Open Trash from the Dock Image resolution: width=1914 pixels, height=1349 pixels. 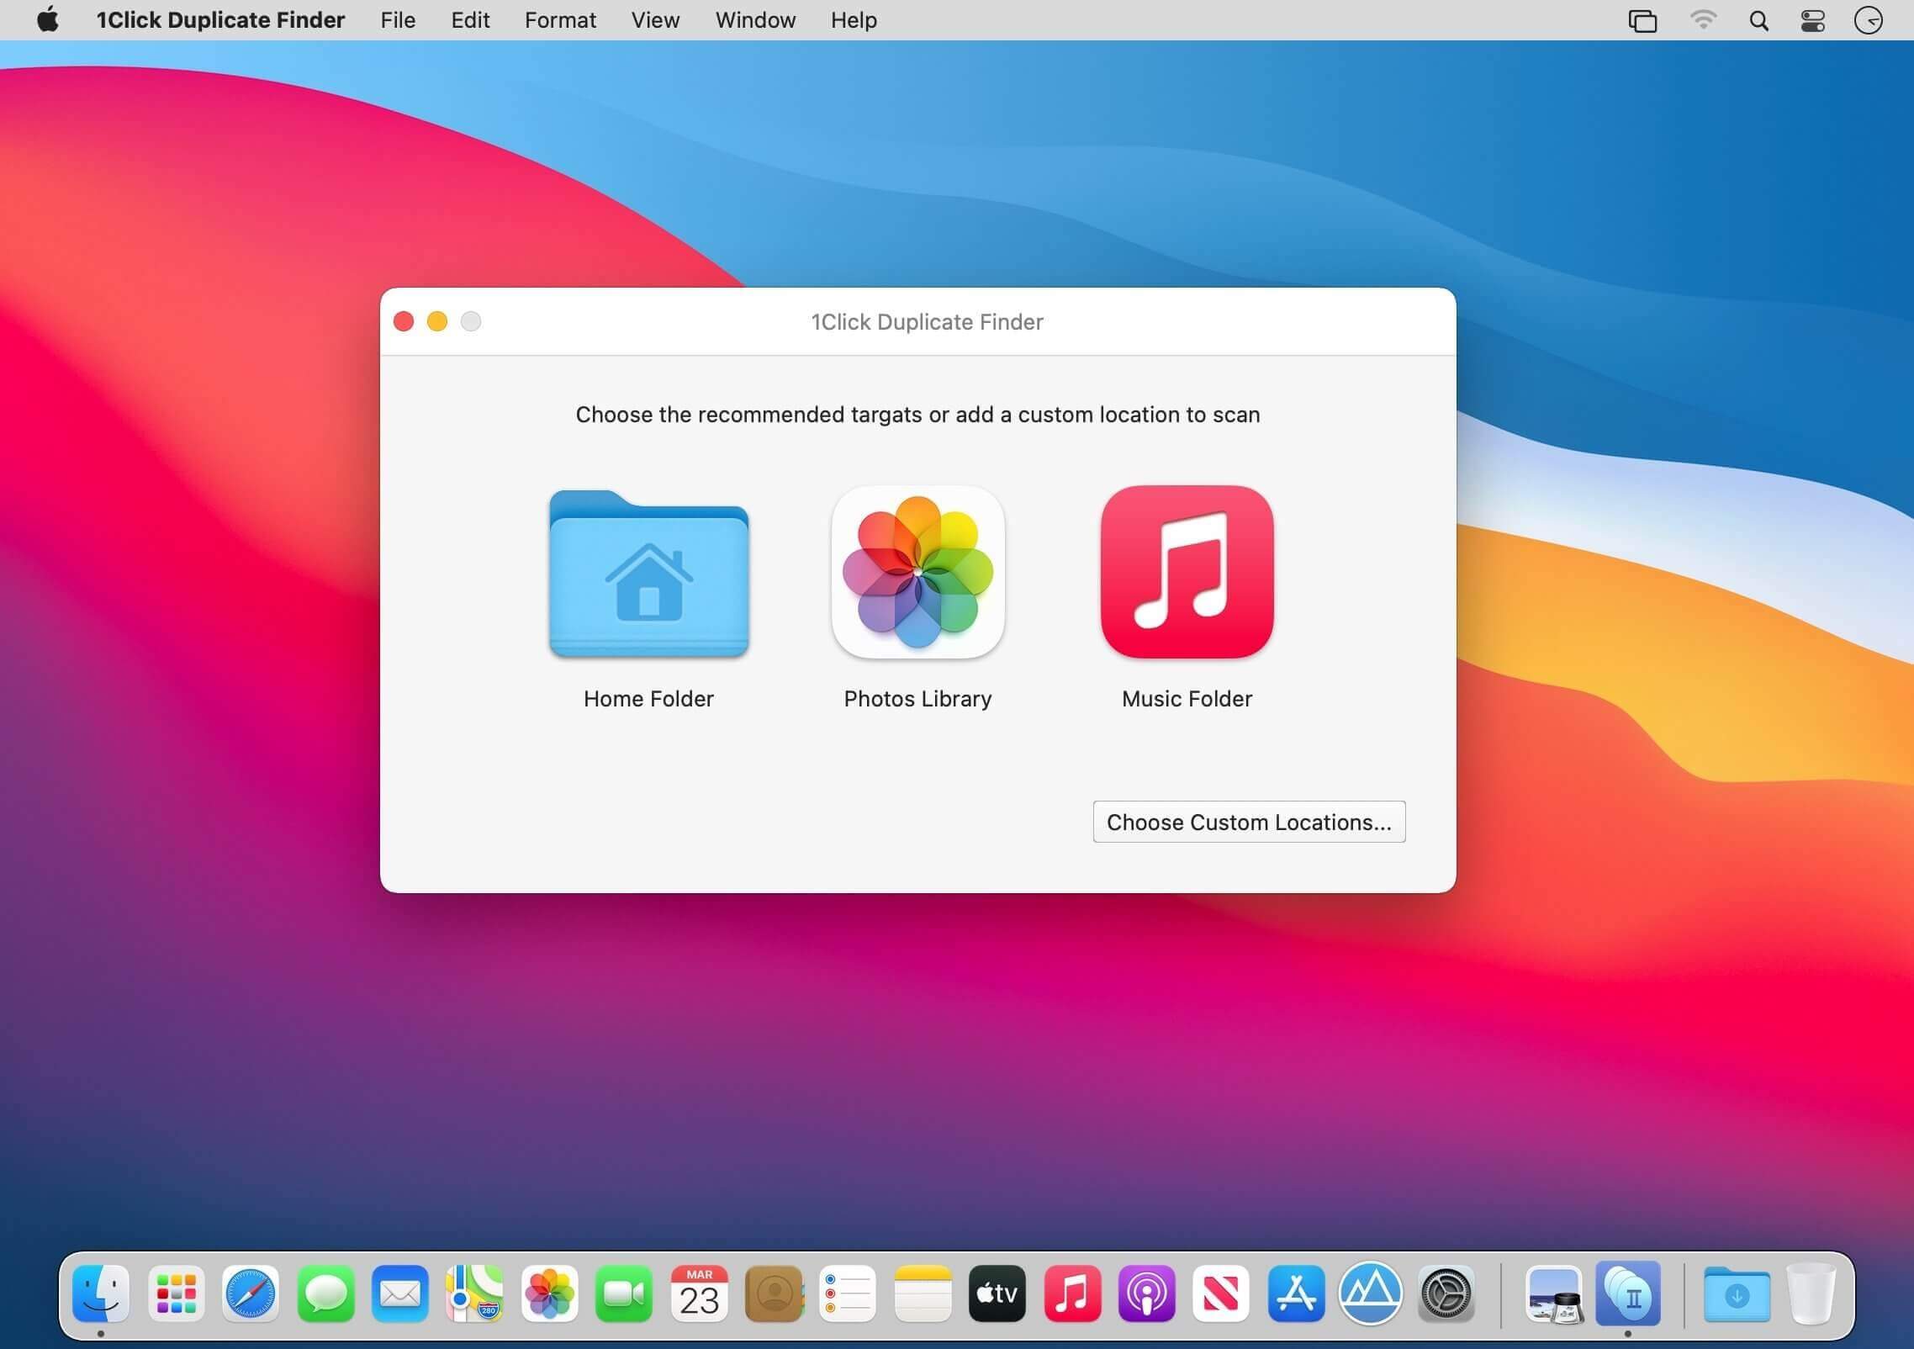[1811, 1293]
